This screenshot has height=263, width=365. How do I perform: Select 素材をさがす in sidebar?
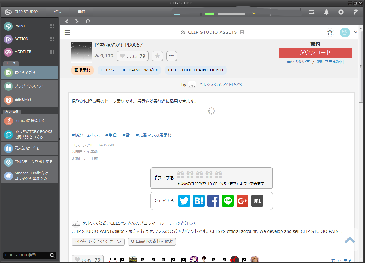tap(30, 73)
